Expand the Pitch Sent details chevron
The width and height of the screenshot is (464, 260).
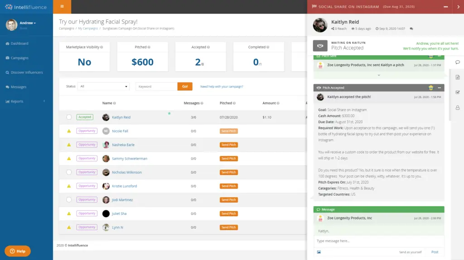click(x=378, y=75)
